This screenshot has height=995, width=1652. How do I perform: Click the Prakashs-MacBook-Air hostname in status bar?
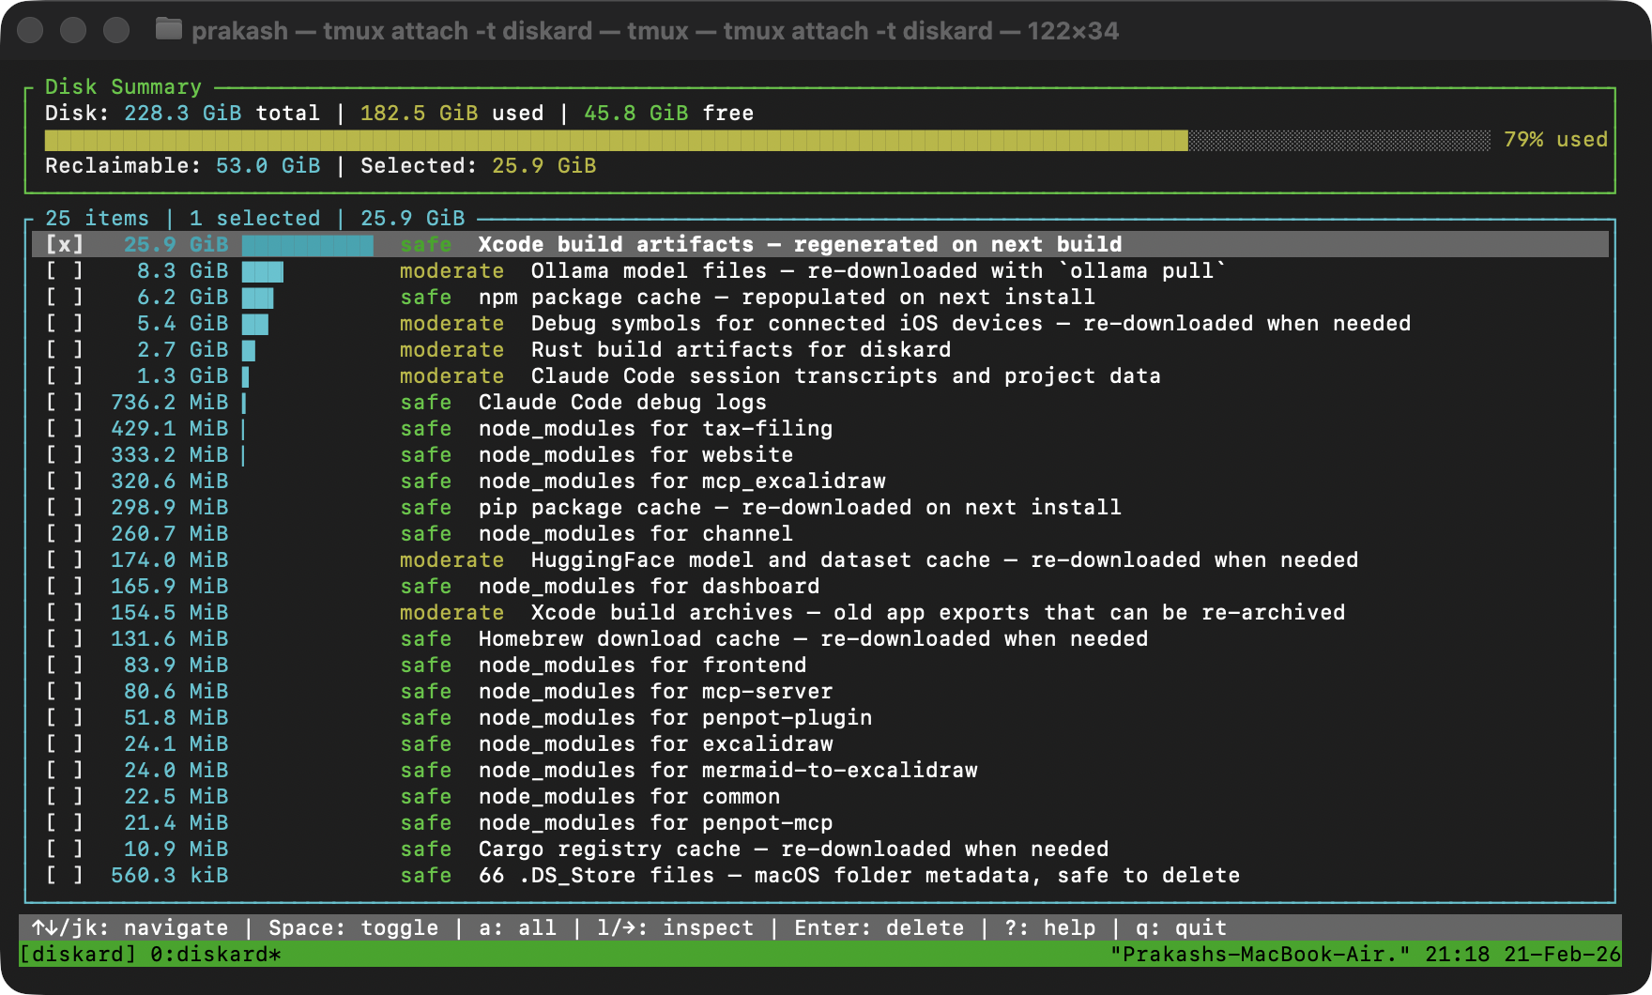point(1261,954)
